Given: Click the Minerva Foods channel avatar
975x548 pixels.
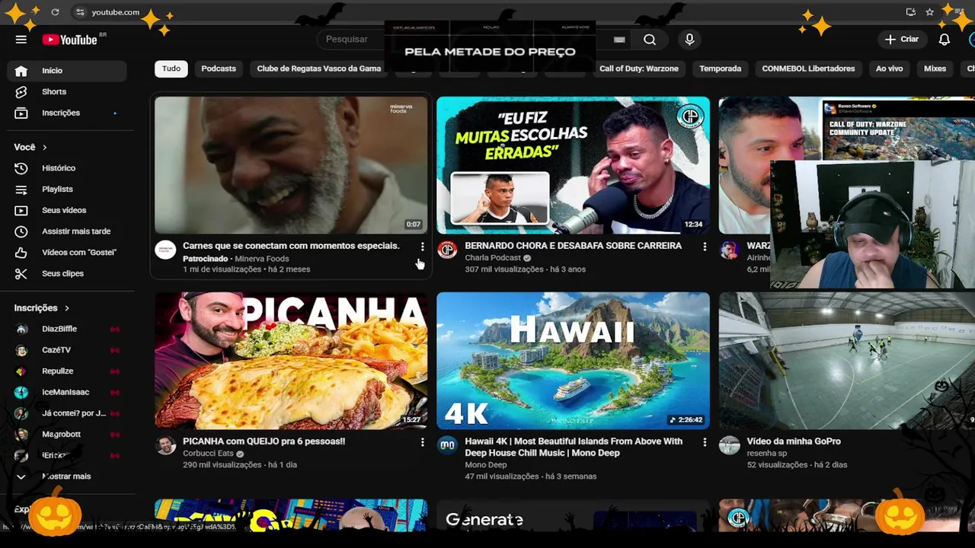Looking at the screenshot, I should 165,250.
